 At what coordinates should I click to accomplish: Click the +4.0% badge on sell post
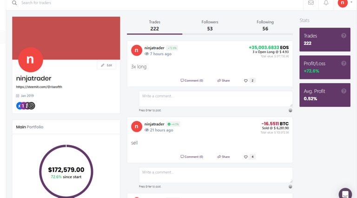click(x=173, y=124)
